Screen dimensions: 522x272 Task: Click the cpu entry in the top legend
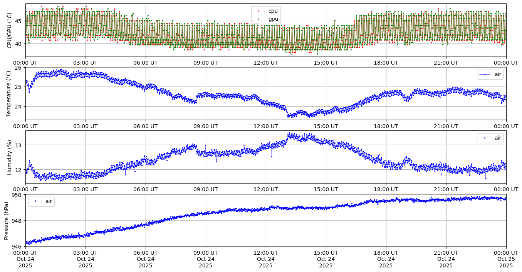click(x=273, y=11)
